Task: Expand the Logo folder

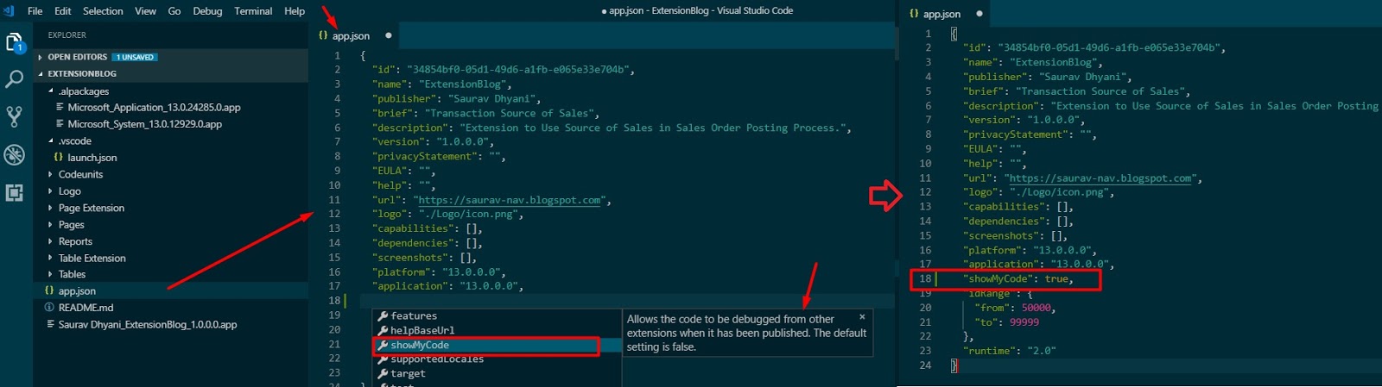Action: pyautogui.click(x=69, y=191)
